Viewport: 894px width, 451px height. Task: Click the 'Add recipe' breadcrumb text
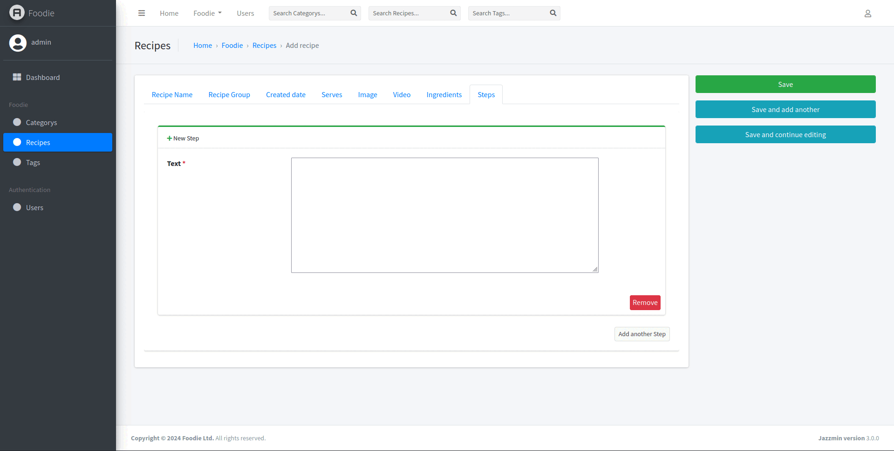click(302, 46)
